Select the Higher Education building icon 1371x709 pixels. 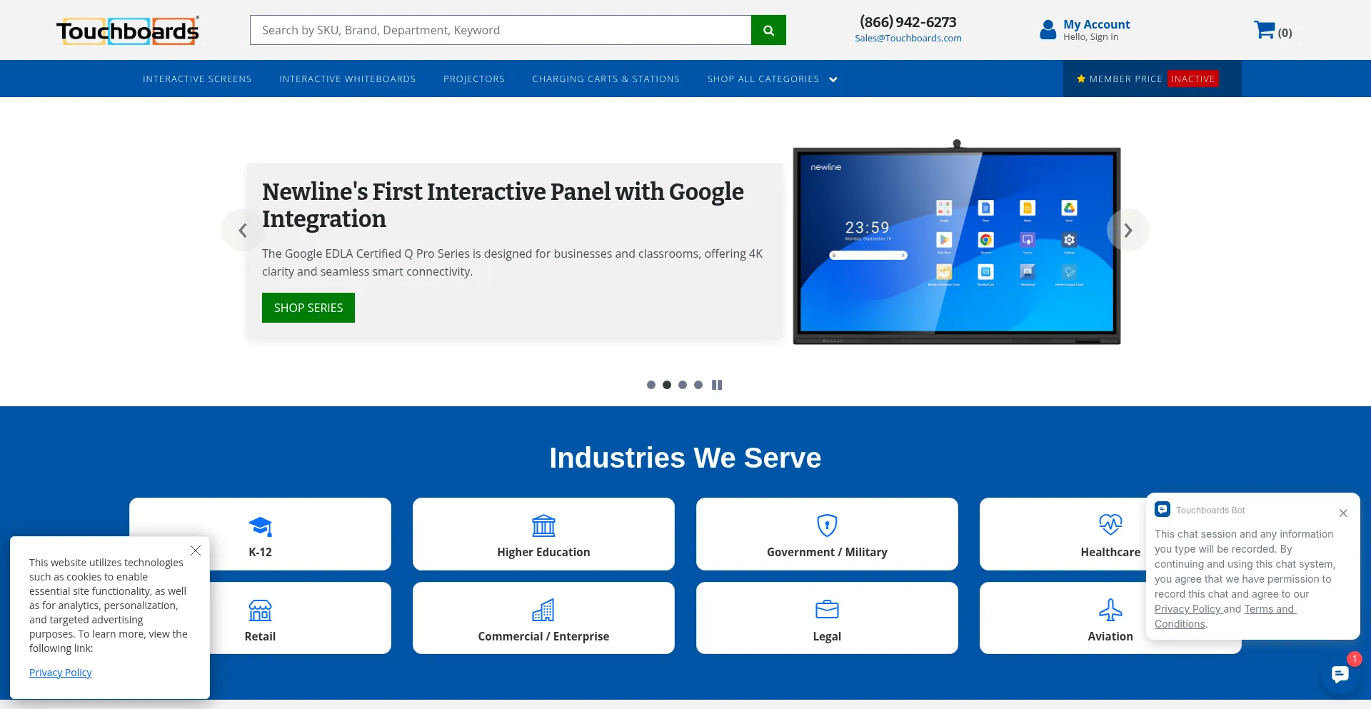tap(543, 526)
